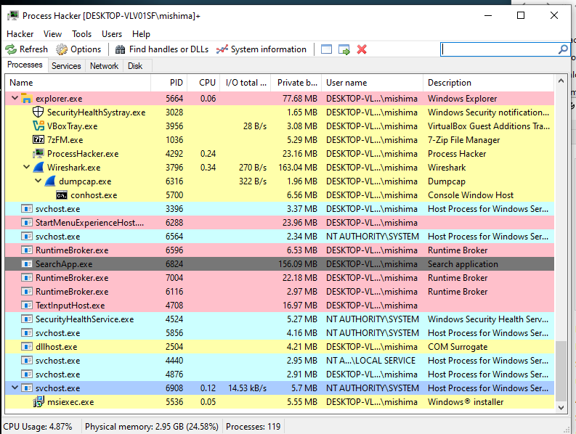Screen dimensions: 576x434
Task: Click NT A...\LOCAL SERVICE user name
Action: [370, 361]
